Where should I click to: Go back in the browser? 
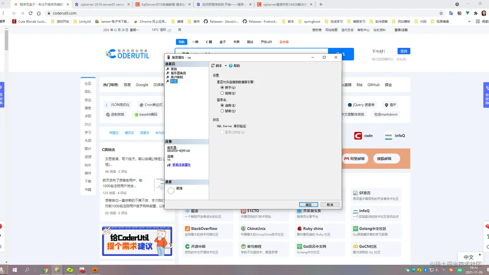pyautogui.click(x=14, y=13)
